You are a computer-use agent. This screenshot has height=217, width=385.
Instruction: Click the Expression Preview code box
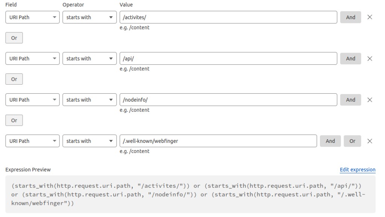click(190, 194)
